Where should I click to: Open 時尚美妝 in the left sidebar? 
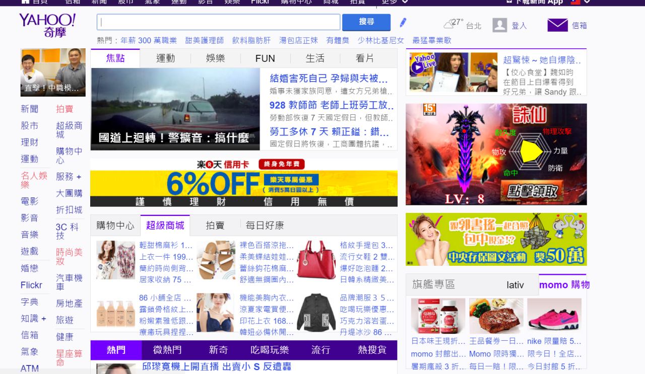(69, 257)
